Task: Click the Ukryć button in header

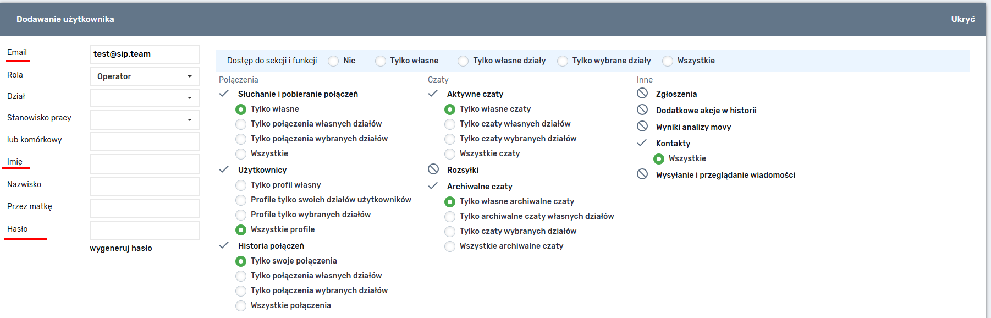Action: click(x=962, y=19)
